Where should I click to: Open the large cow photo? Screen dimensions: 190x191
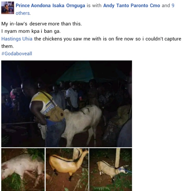(x=66, y=104)
